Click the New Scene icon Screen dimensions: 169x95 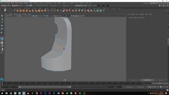click(x=13, y=6)
